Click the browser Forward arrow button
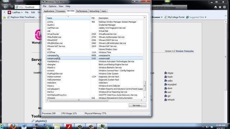 [x=11, y=7]
